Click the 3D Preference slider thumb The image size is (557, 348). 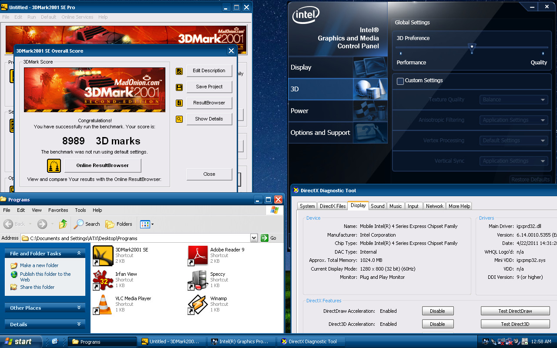[472, 48]
